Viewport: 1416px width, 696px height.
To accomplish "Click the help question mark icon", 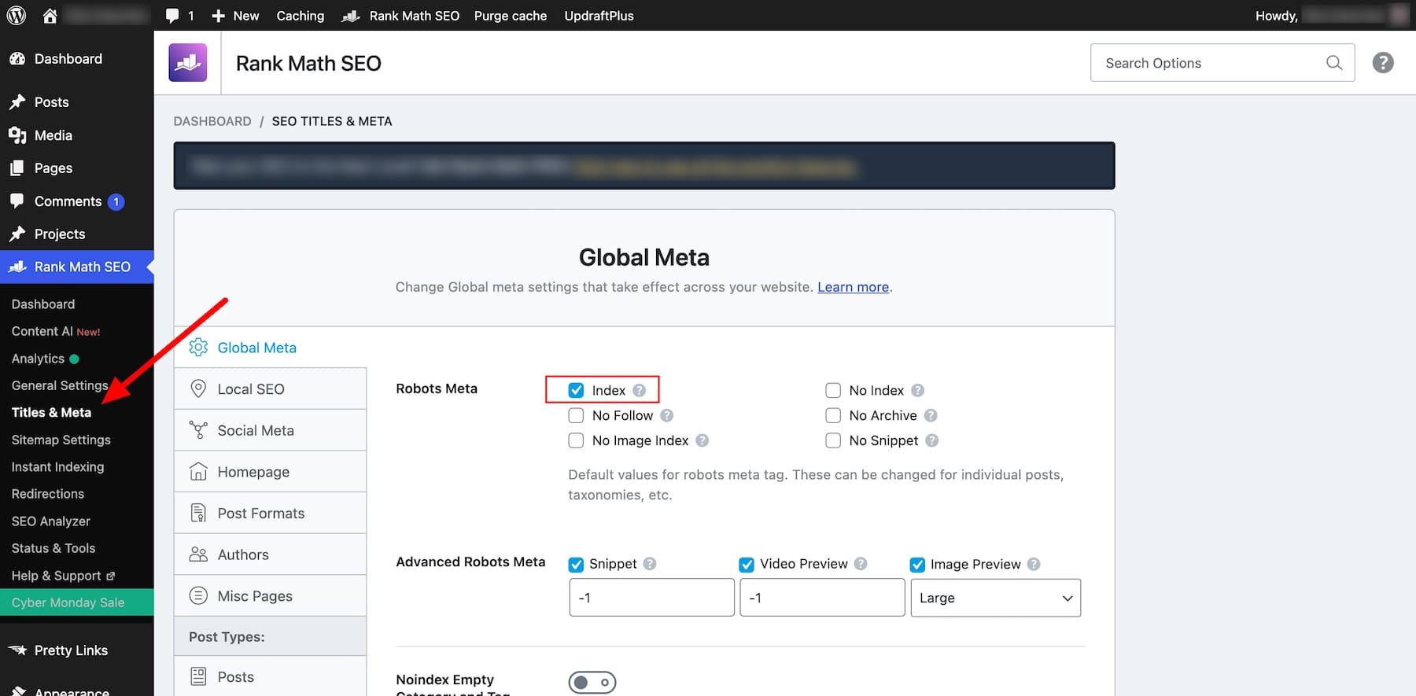I will point(1383,63).
